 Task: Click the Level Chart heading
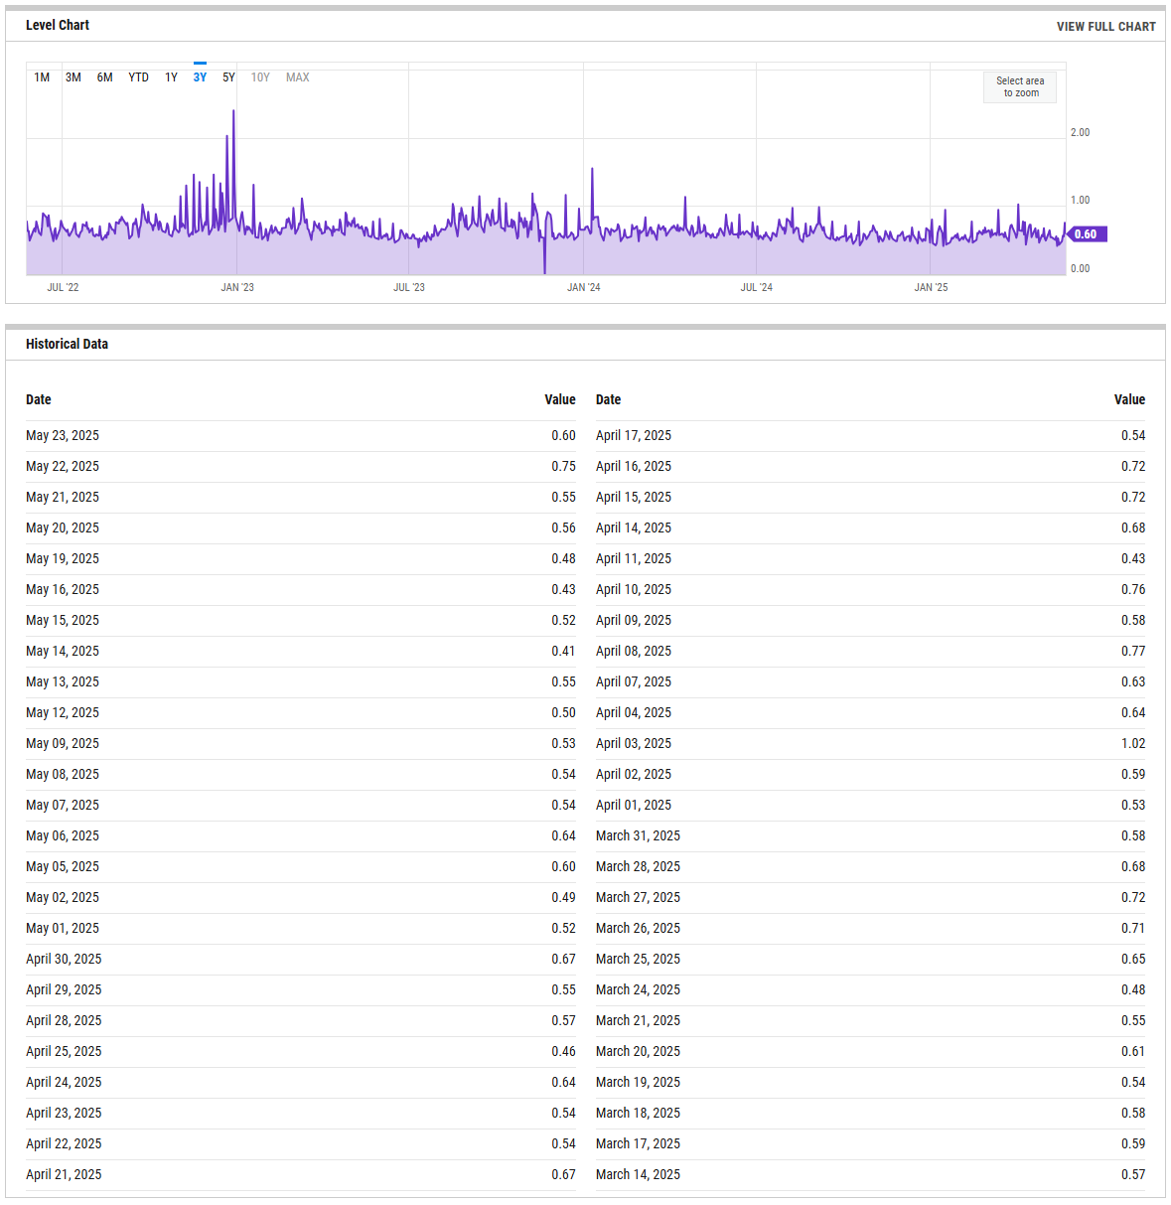pos(58,25)
